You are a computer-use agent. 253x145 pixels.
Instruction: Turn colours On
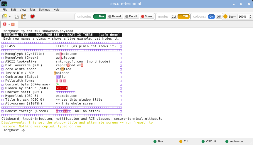[x=211, y=17]
